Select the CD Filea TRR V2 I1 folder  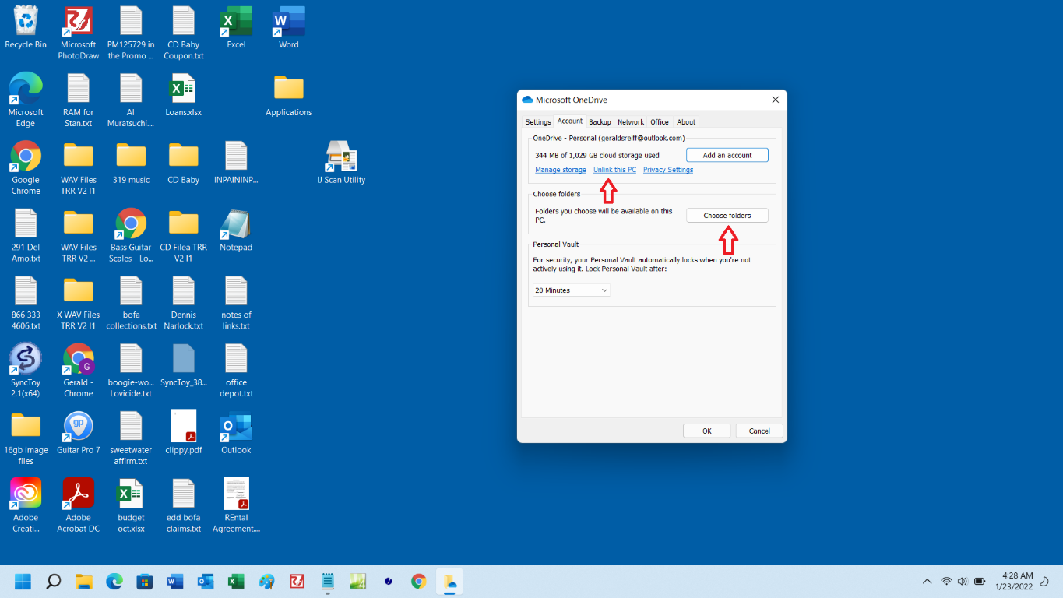point(184,236)
